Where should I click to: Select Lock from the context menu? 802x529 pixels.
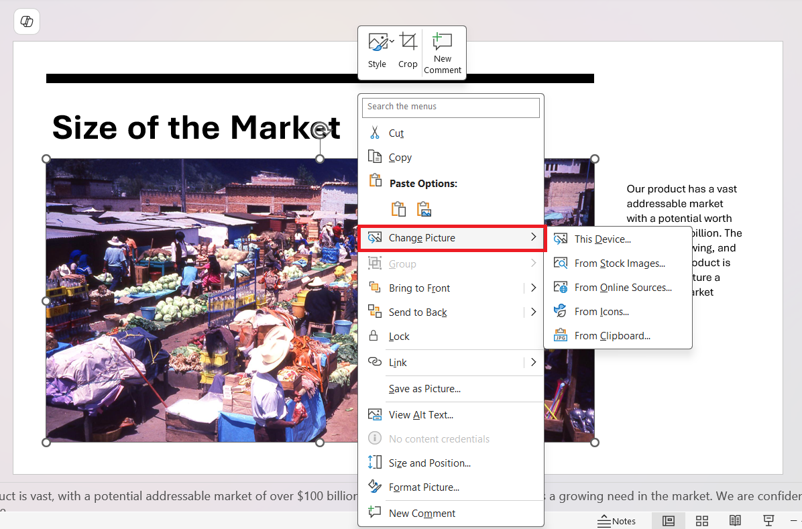point(451,336)
